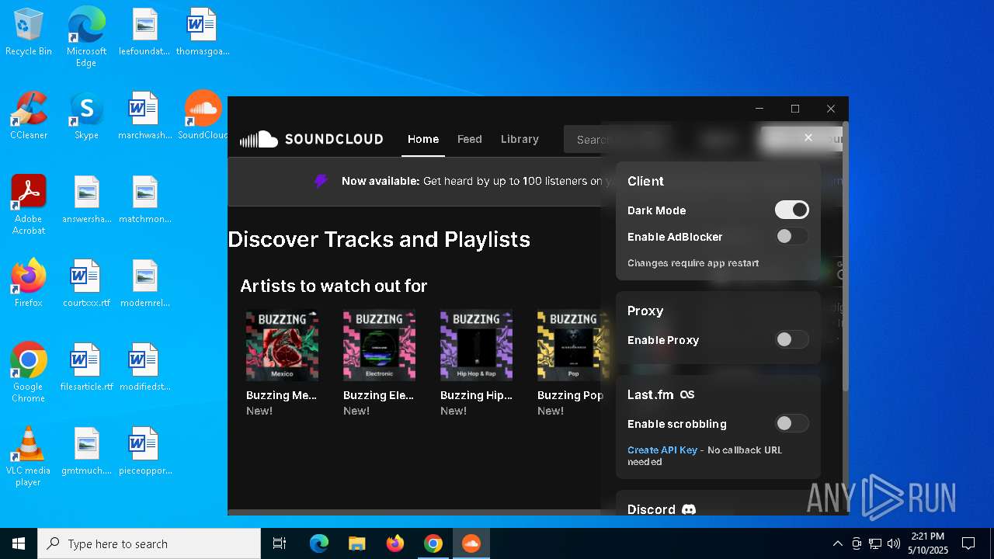Open the Windows Start menu
The height and width of the screenshot is (559, 994).
coord(19,543)
